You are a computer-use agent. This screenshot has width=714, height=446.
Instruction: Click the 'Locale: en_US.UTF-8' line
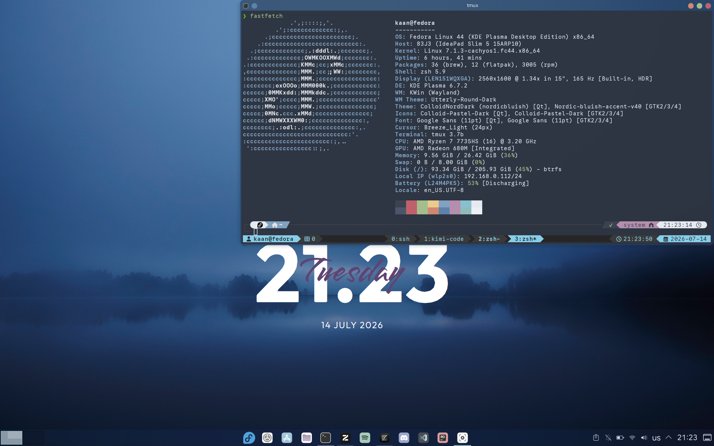click(x=429, y=190)
